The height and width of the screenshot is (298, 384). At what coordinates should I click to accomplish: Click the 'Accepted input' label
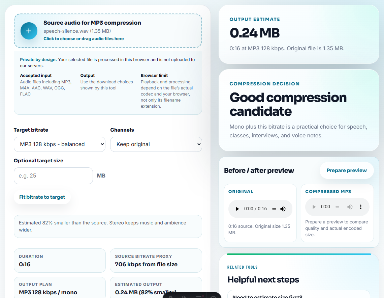[36, 76]
